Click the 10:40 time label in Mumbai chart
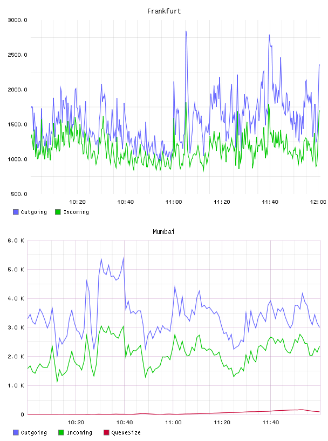This screenshot has height=441, width=328. click(x=125, y=423)
